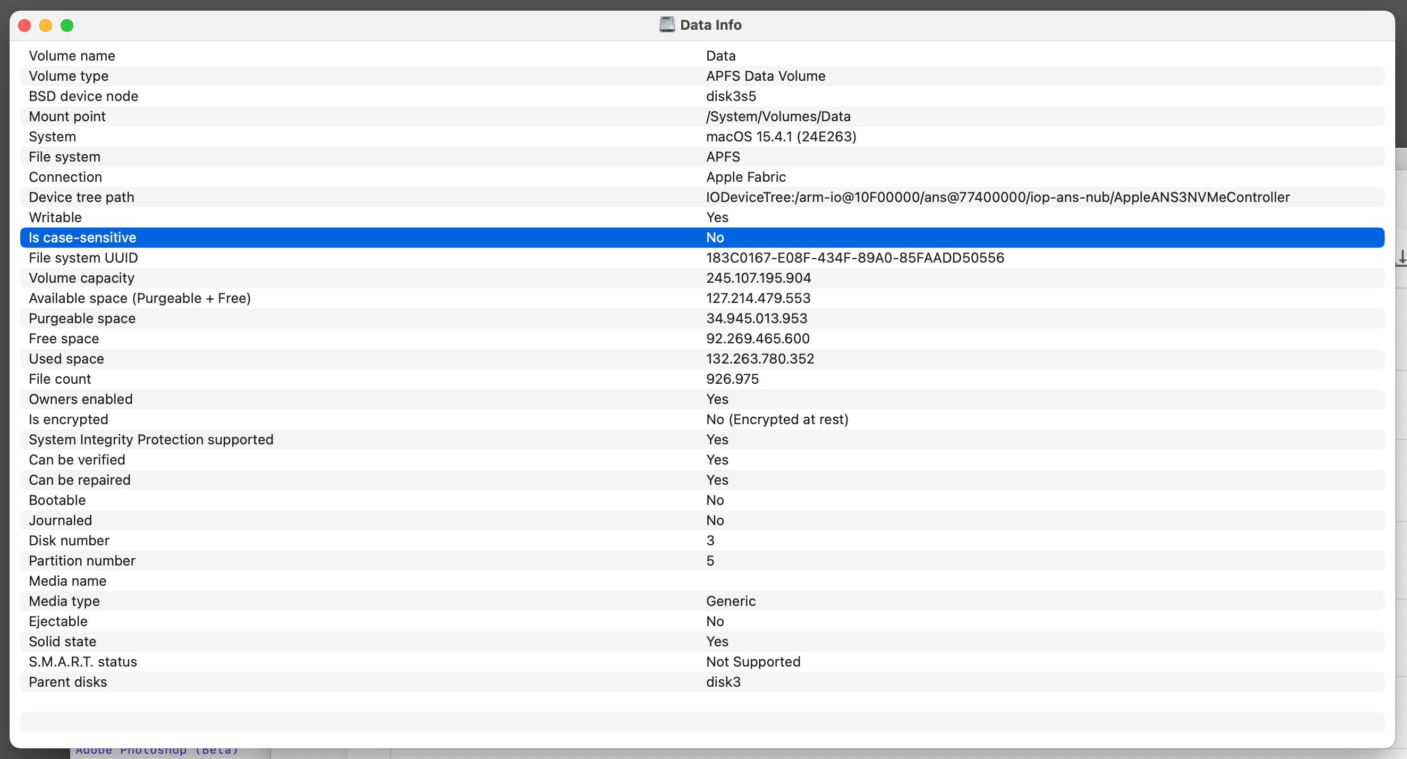Minimize the Data Info window
This screenshot has width=1407, height=759.
point(46,25)
